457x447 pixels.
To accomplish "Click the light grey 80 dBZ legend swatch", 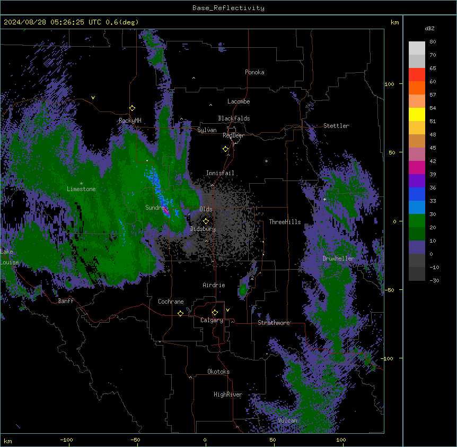I will tap(417, 48).
